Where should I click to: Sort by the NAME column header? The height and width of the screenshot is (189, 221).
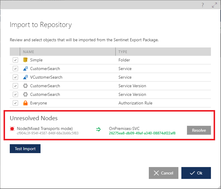click(x=28, y=52)
